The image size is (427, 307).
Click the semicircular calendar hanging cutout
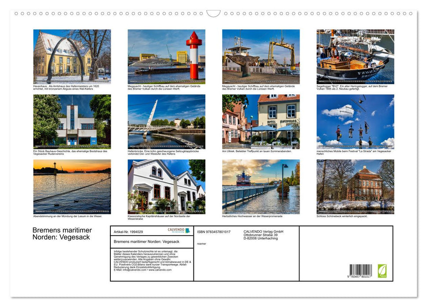(213, 14)
